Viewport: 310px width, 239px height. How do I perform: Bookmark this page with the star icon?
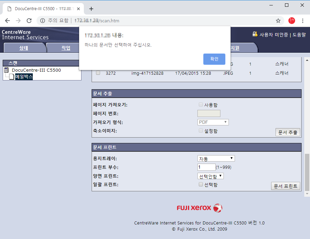[x=278, y=21]
